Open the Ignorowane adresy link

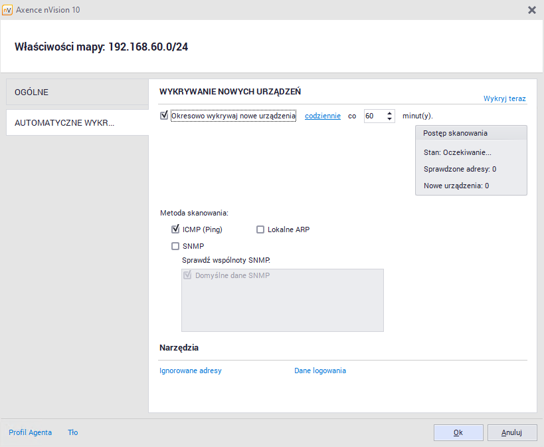[190, 371]
